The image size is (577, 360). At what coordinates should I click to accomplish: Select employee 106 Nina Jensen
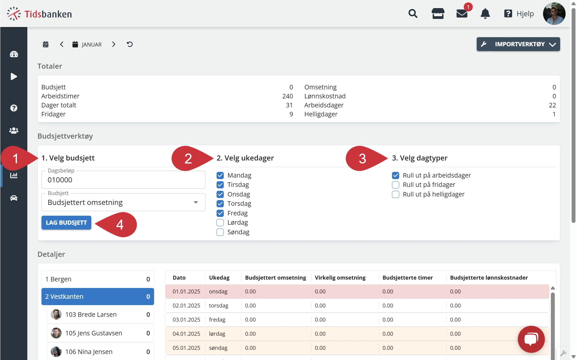(x=100, y=352)
